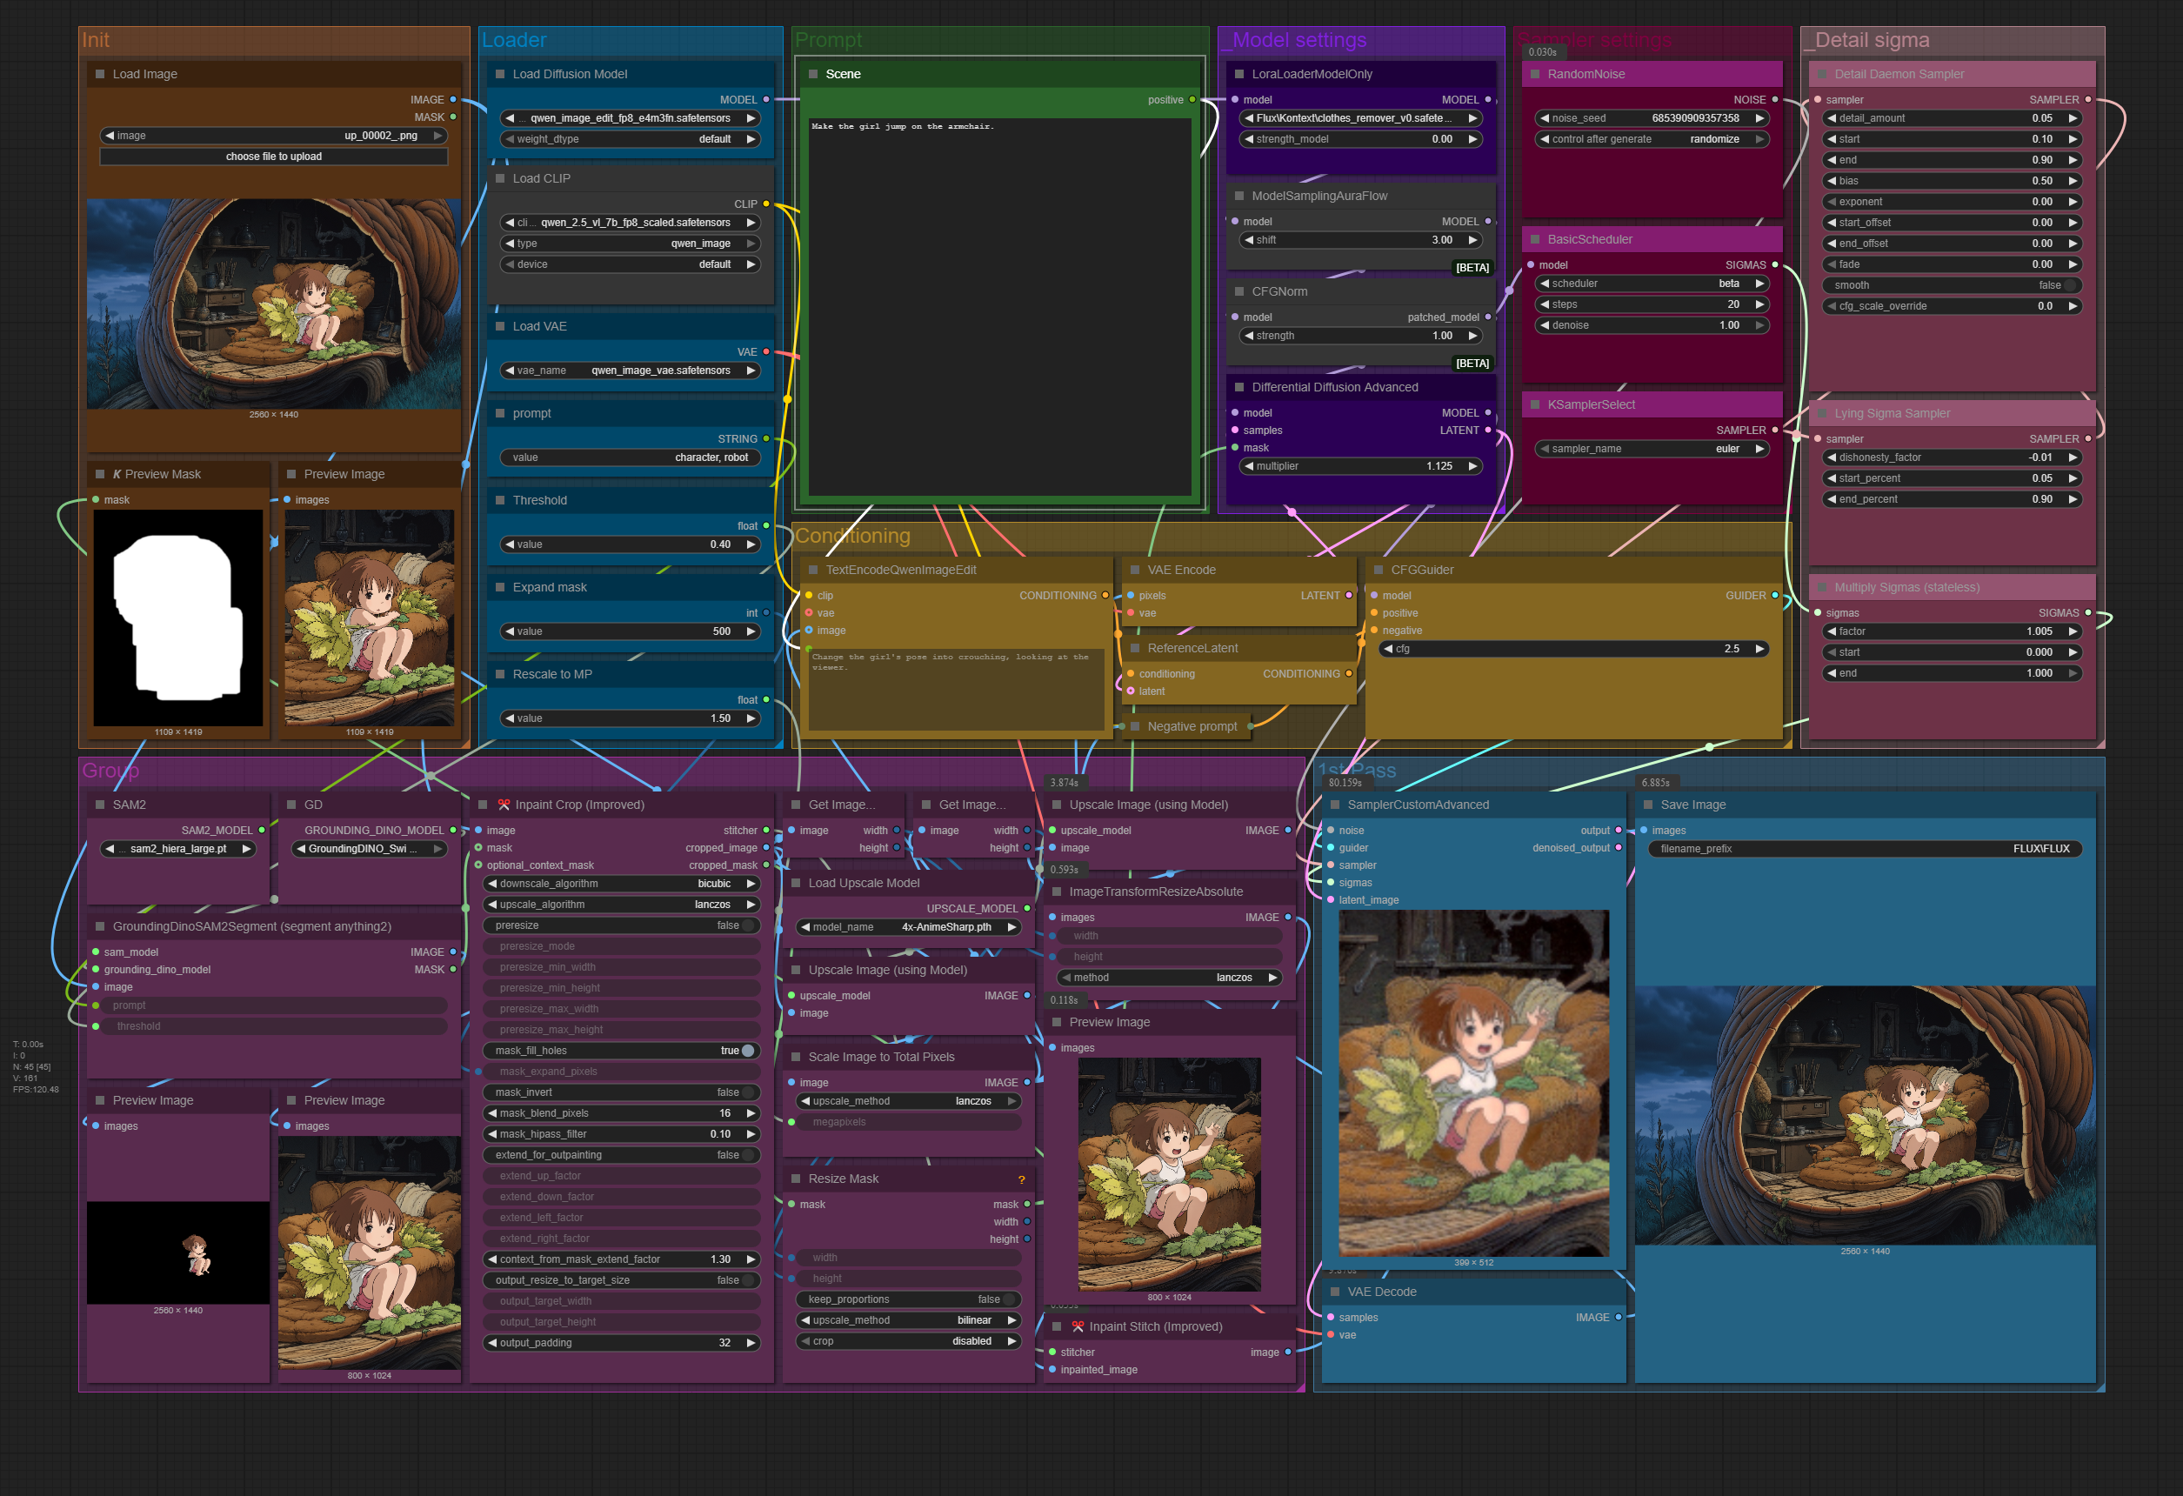Click the scissors icon on Inpaint Stitch node
Screen dimensions: 2183x1496
point(1078,1327)
